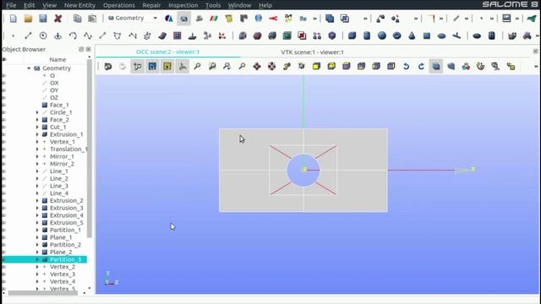Toggle the yellow selection mode button
Image resolution: width=541 pixels, height=304 pixels.
[x=167, y=66]
